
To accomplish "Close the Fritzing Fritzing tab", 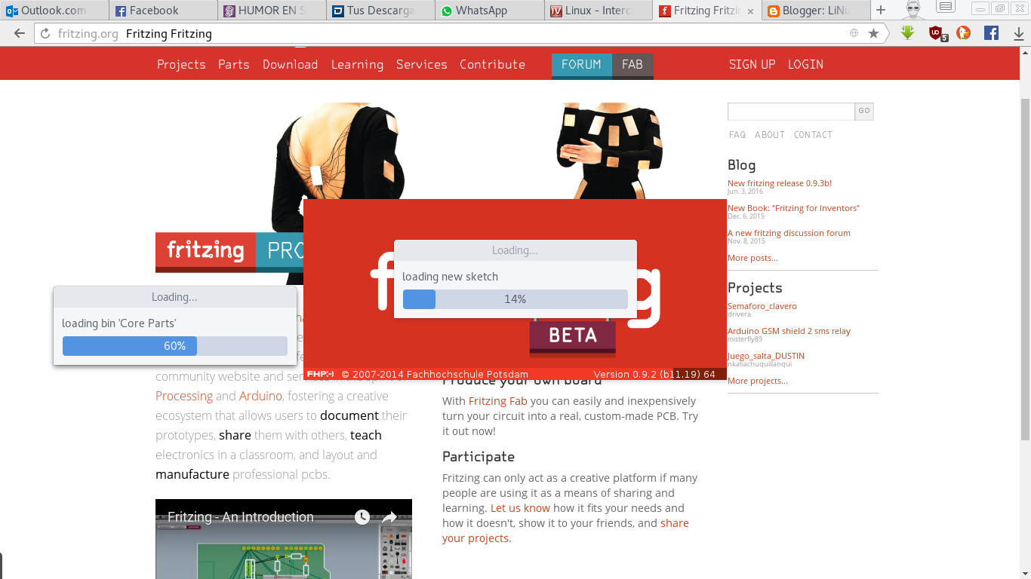I will (750, 11).
